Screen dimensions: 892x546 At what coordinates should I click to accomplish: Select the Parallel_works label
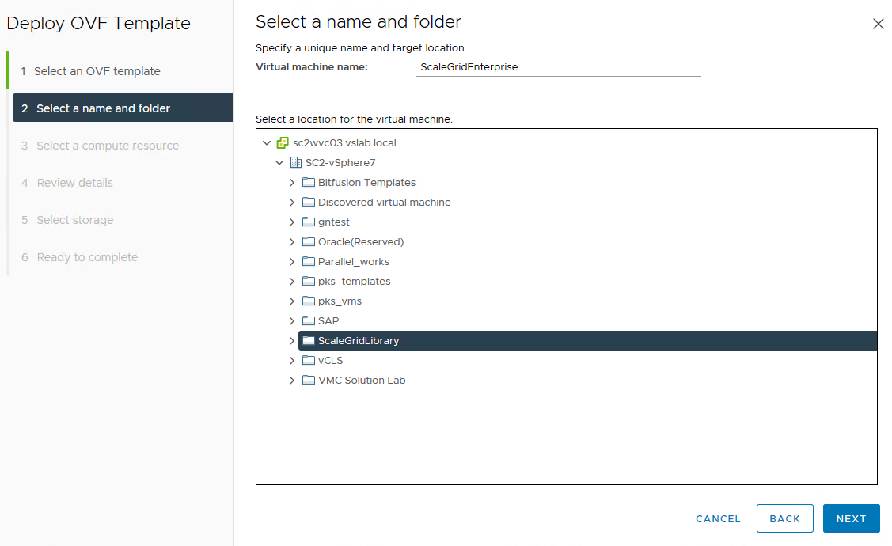(354, 262)
